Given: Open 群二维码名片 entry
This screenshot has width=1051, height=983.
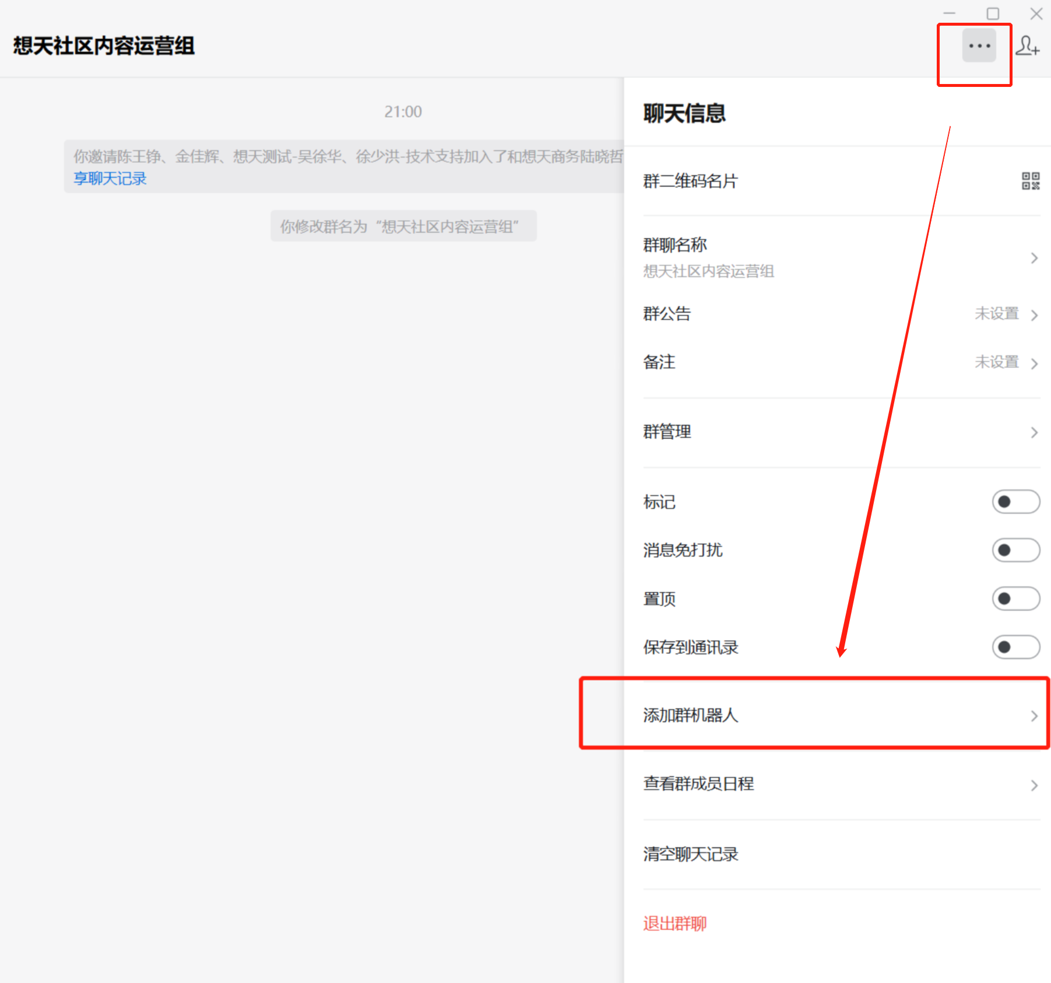Looking at the screenshot, I should (841, 181).
